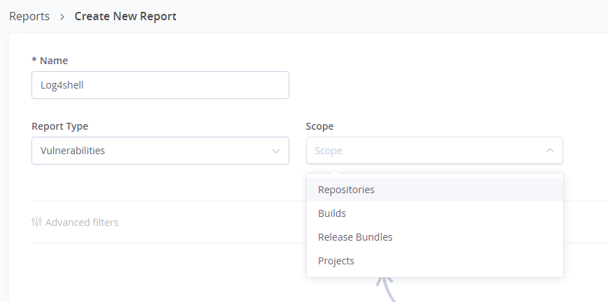Open the Advanced filters sliders icon
This screenshot has height=302, width=608.
(37, 222)
